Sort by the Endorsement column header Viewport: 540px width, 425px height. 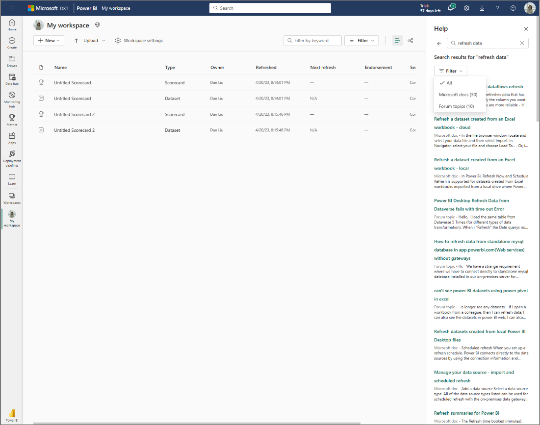tap(378, 68)
